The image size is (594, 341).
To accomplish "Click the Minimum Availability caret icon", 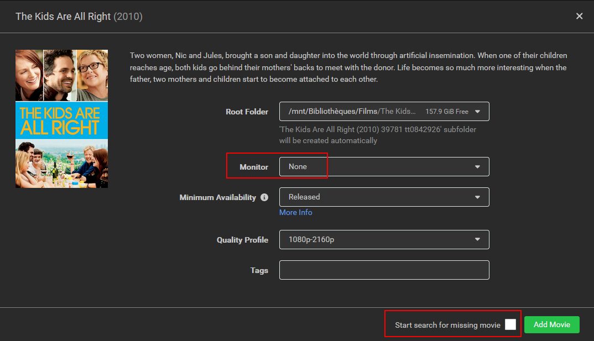I will [478, 197].
